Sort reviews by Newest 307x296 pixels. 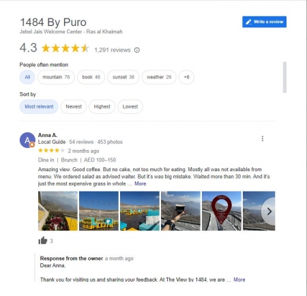click(74, 106)
